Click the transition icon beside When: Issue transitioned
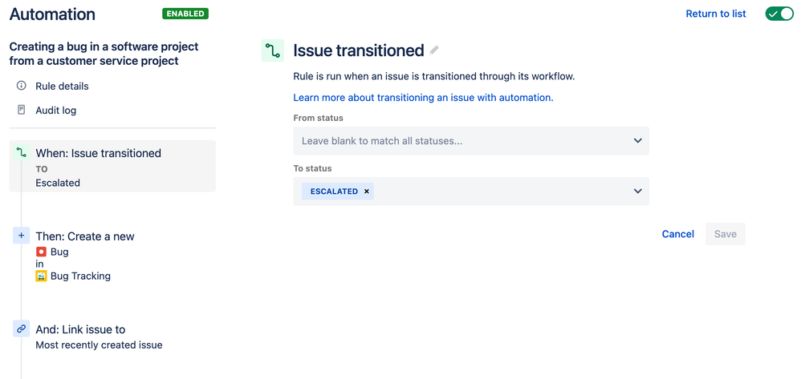Image resolution: width=801 pixels, height=379 pixels. pos(21,152)
